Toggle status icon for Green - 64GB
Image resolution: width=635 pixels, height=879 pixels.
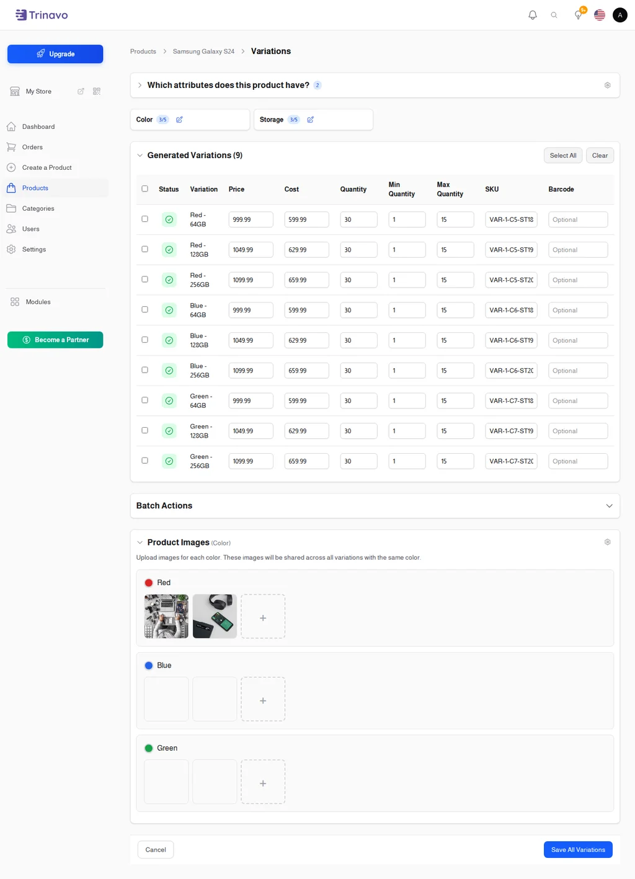coord(169,401)
